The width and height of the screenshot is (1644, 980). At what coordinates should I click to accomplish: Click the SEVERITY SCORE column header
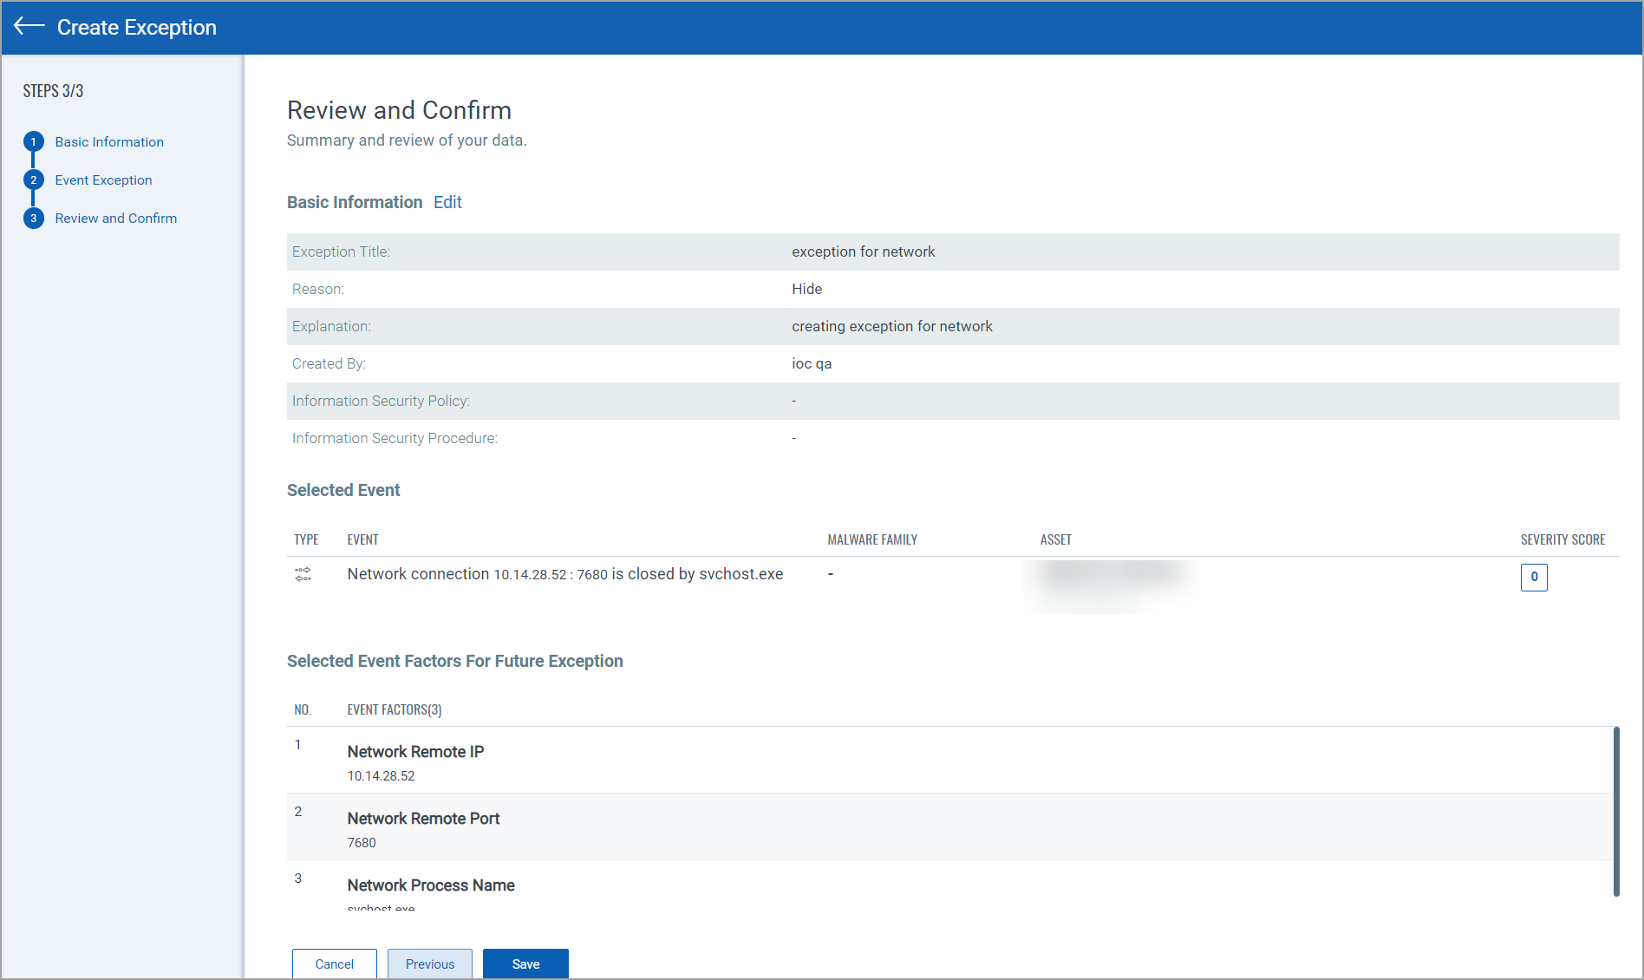(1562, 539)
